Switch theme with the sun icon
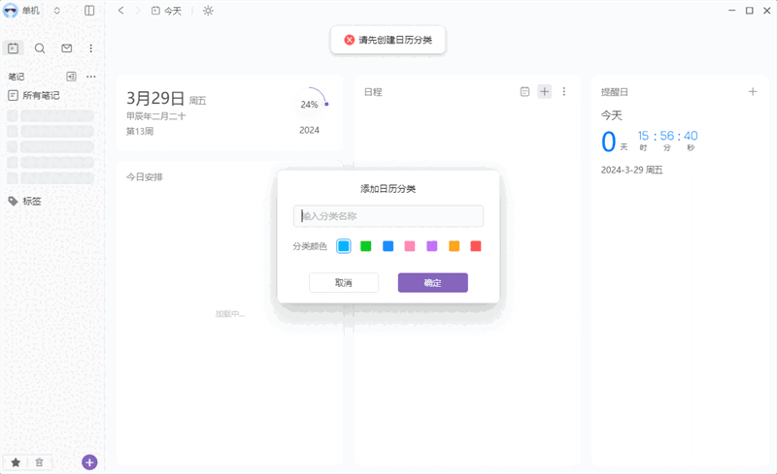 pyautogui.click(x=208, y=10)
